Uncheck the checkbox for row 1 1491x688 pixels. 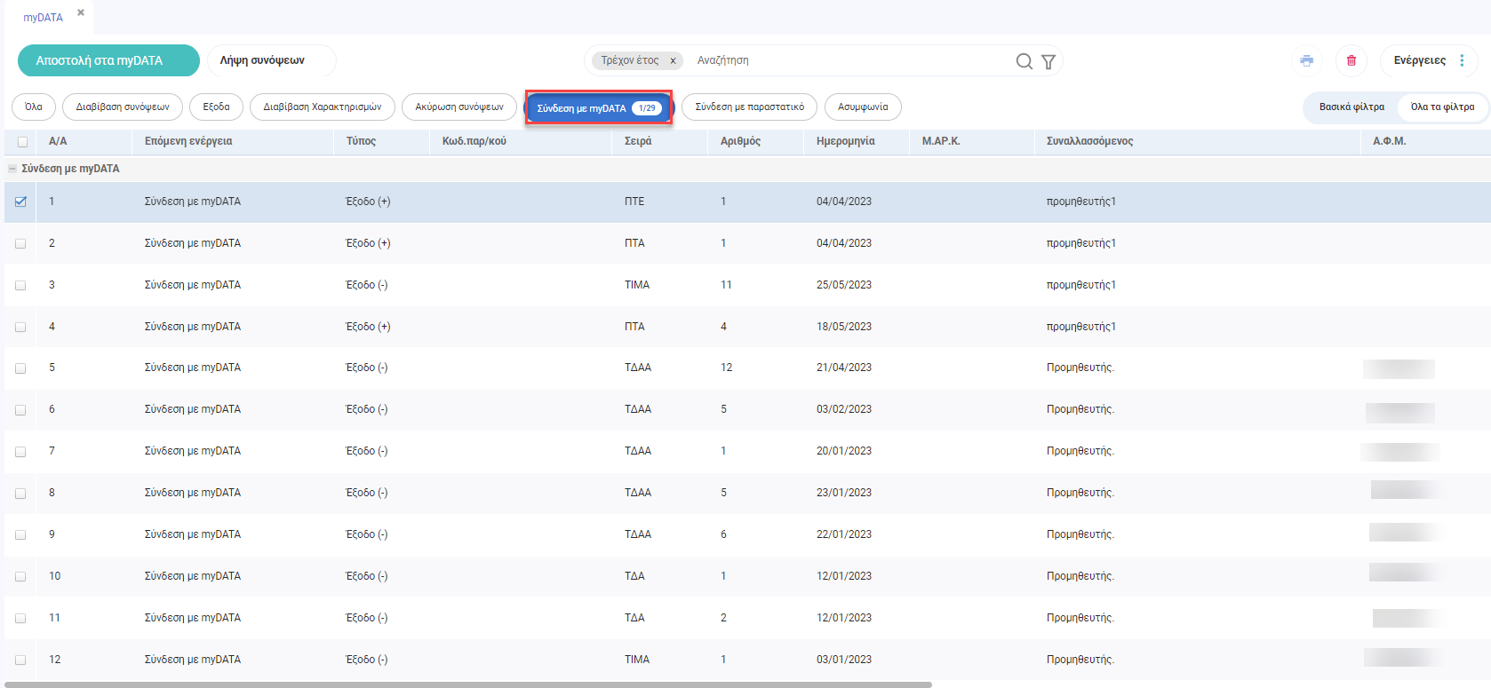click(x=20, y=202)
